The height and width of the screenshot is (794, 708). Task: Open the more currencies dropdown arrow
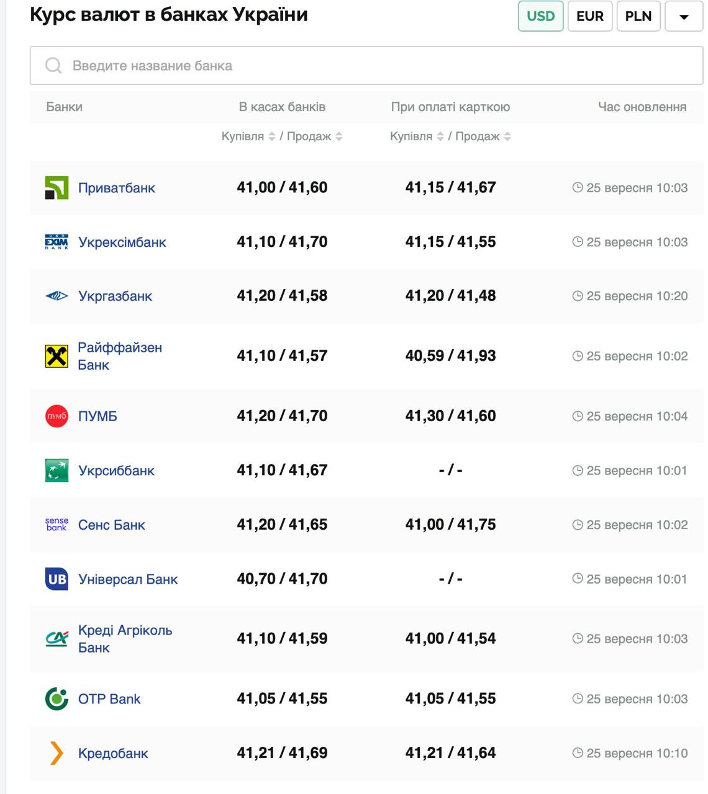coord(683,17)
